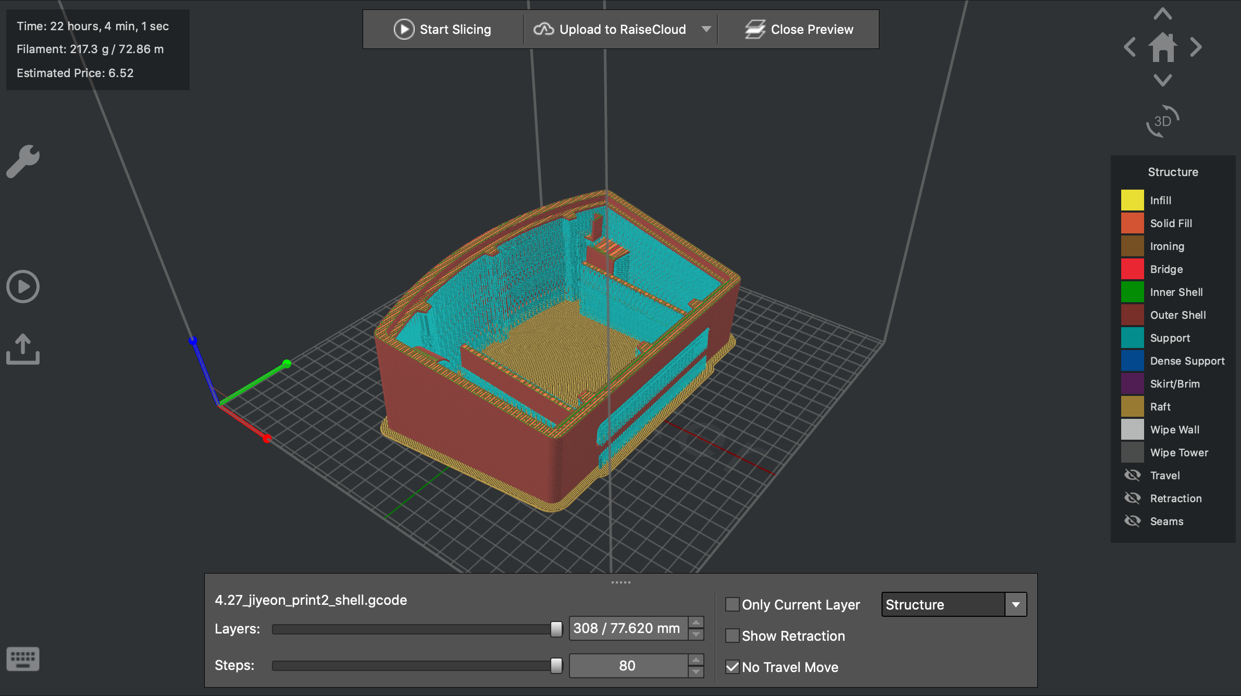Open the wrench settings tool
Viewport: 1241px width, 696px height.
coord(23,161)
